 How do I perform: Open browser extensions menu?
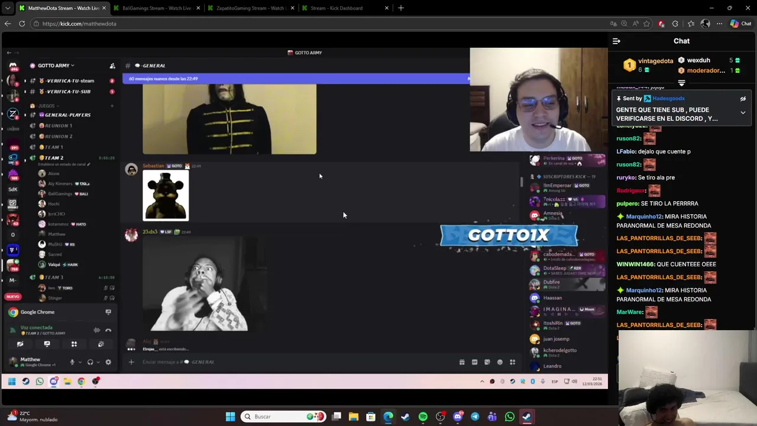click(675, 24)
